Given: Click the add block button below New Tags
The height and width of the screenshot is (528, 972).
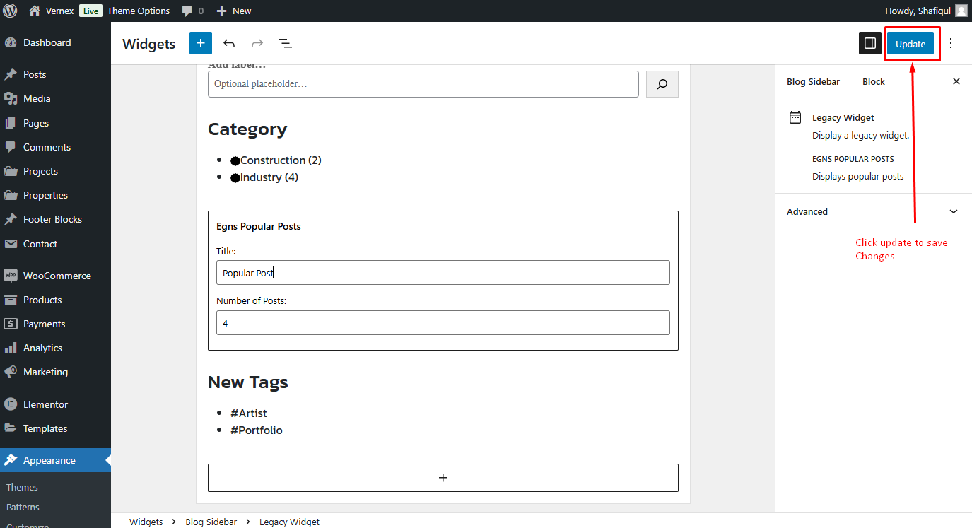Looking at the screenshot, I should 443,478.
